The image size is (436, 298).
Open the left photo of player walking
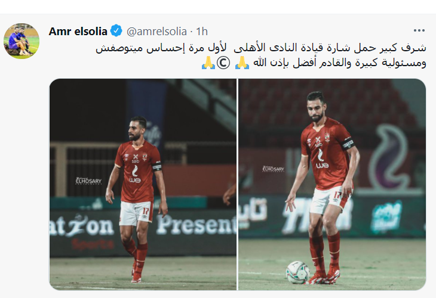pyautogui.click(x=143, y=185)
